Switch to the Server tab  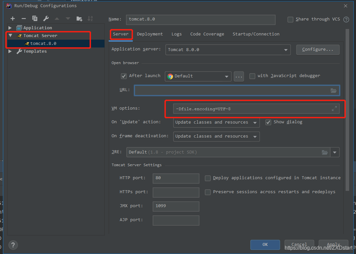point(120,34)
